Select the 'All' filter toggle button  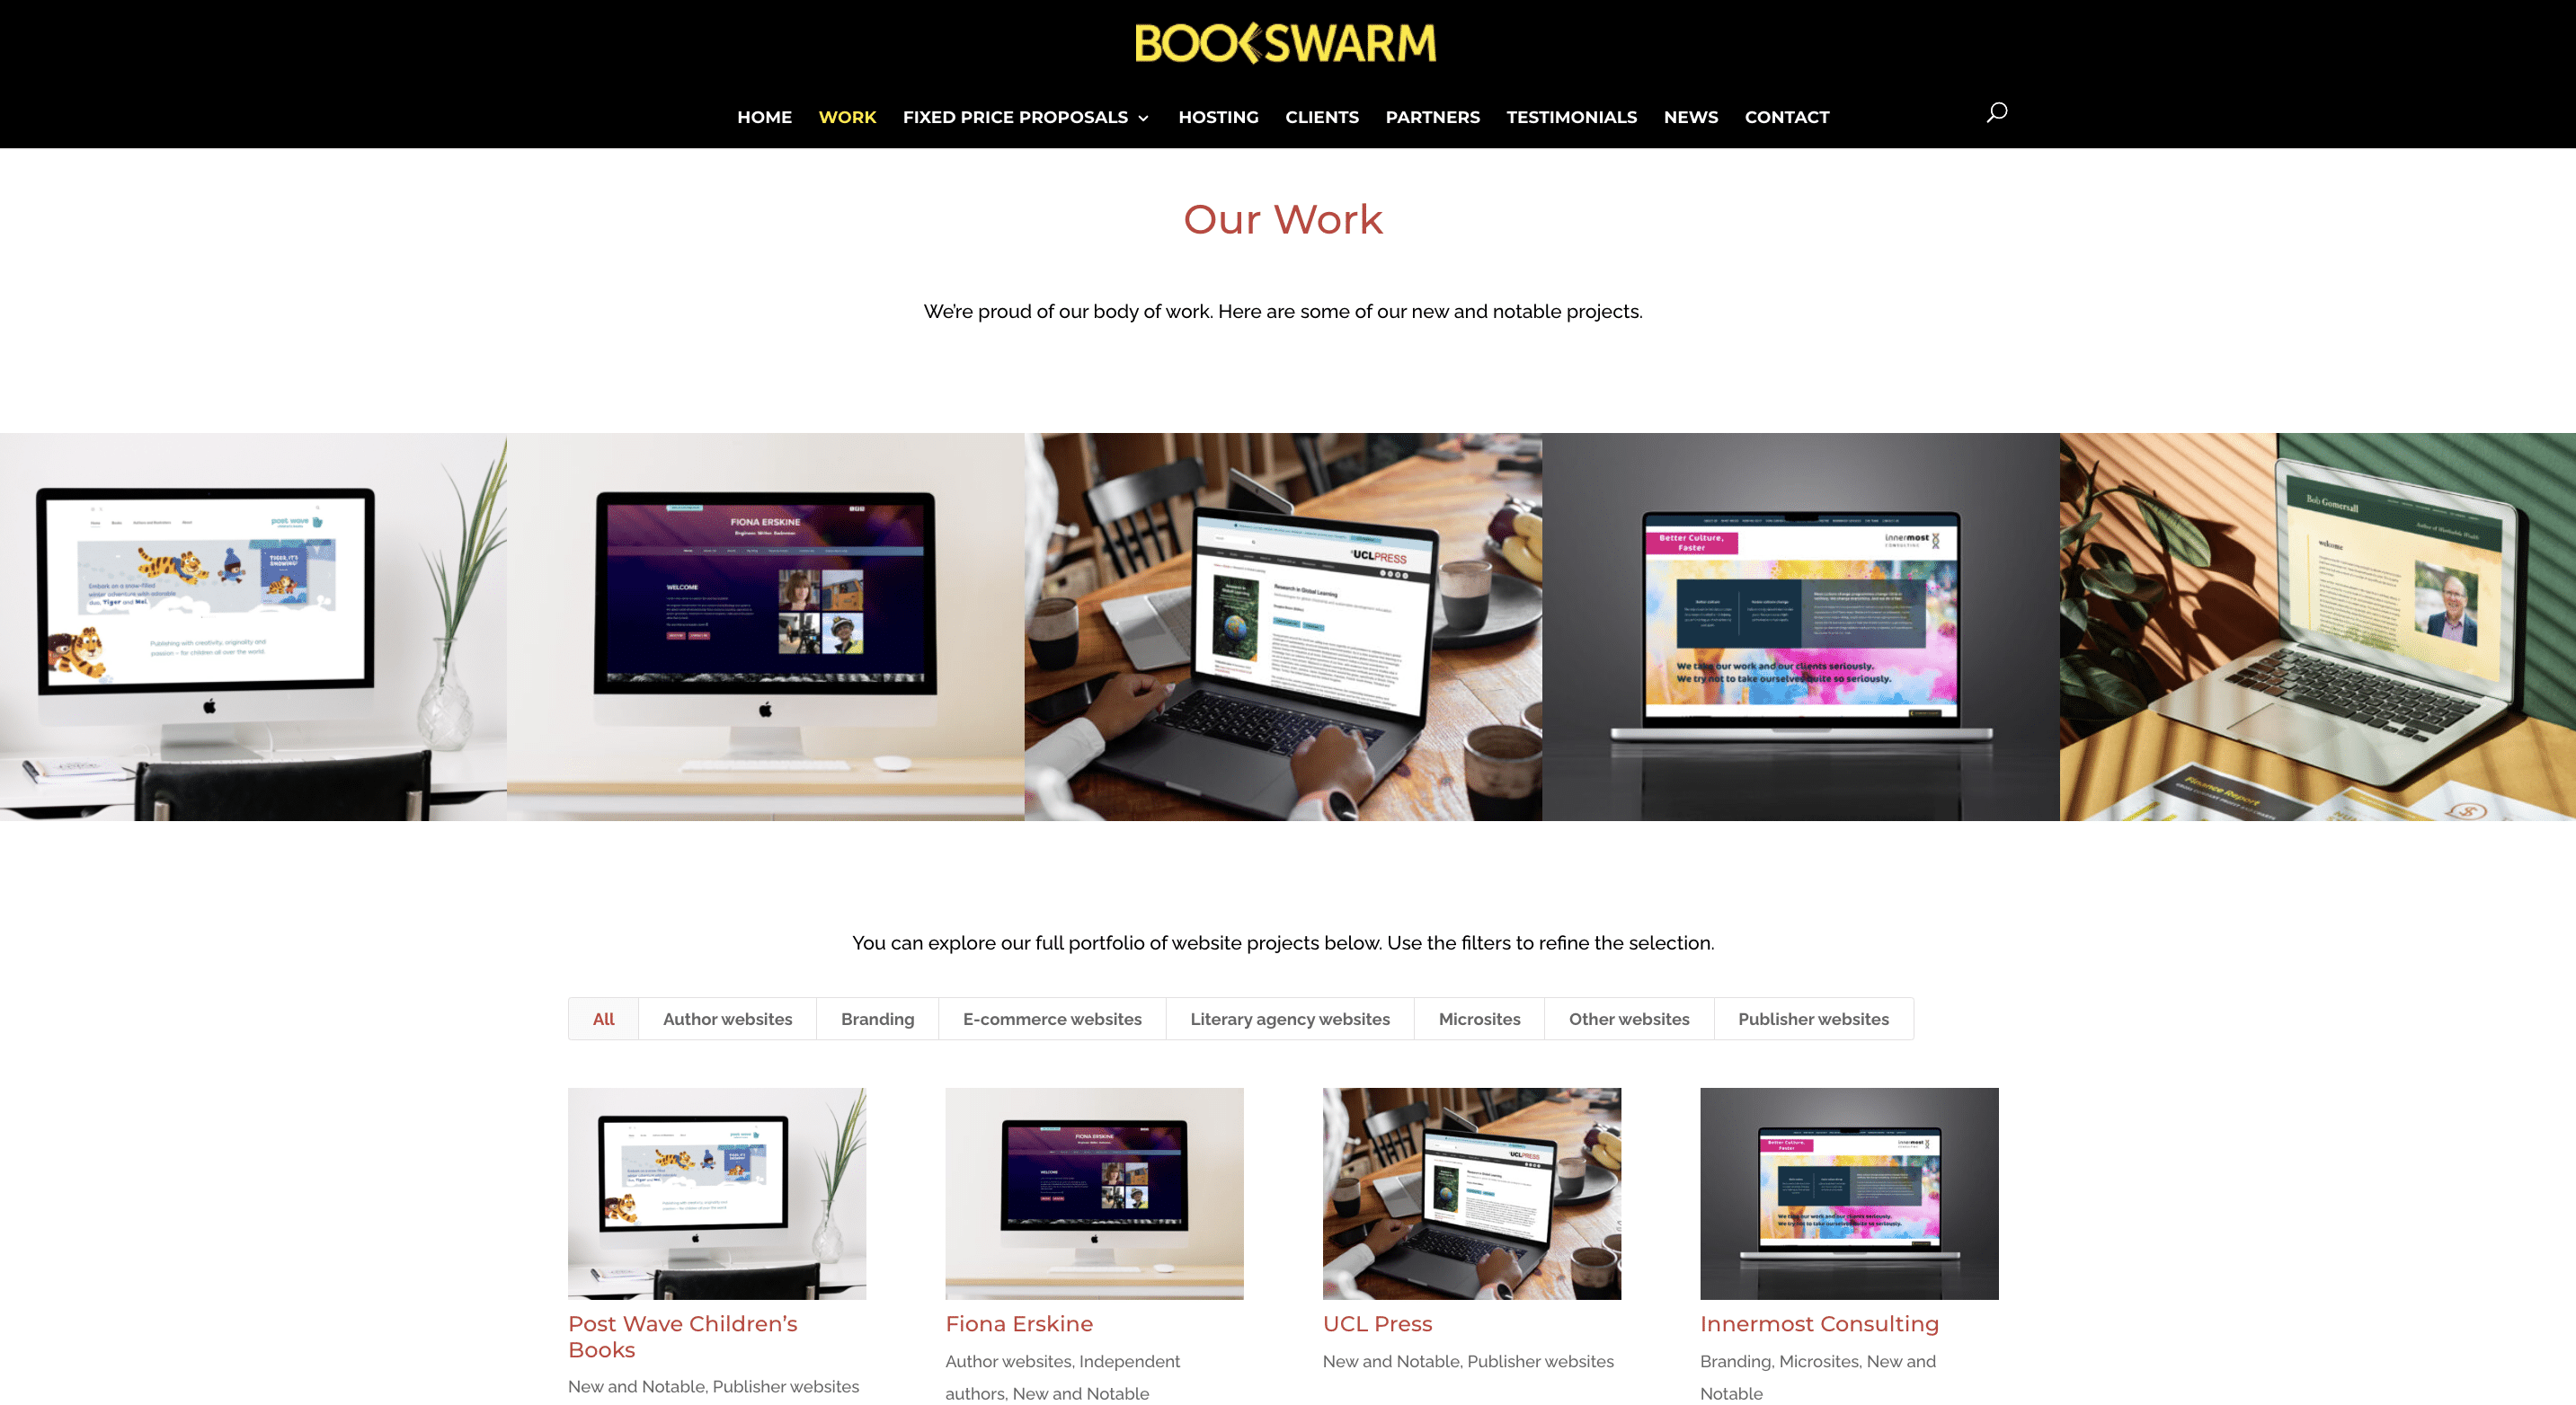click(602, 1019)
